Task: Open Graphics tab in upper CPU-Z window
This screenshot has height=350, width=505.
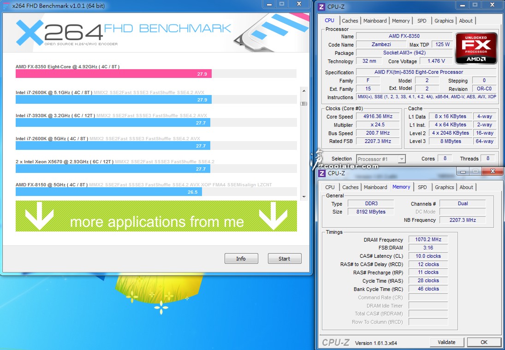Action: click(444, 21)
